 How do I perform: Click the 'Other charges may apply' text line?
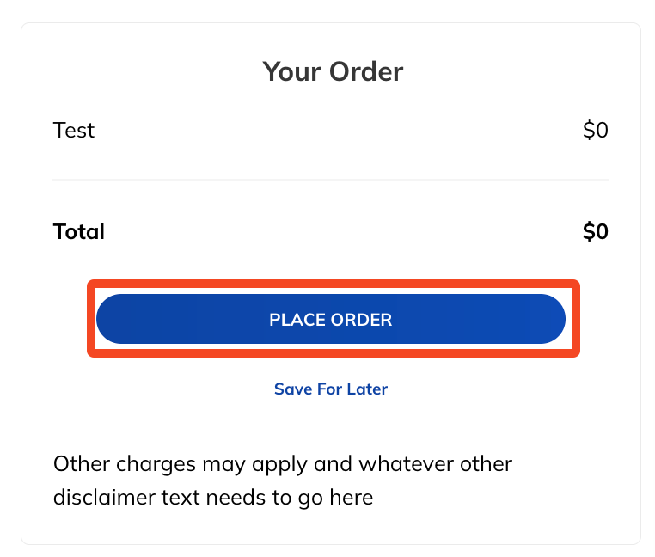pos(283,464)
